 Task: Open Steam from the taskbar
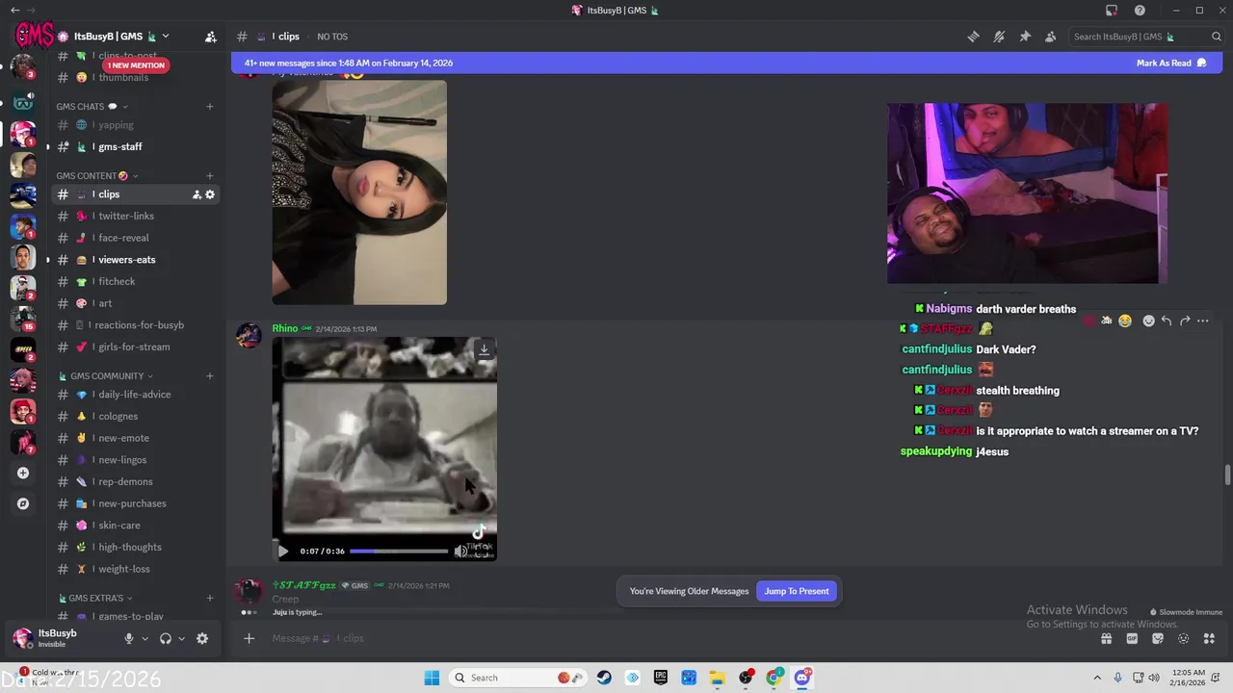click(x=604, y=678)
